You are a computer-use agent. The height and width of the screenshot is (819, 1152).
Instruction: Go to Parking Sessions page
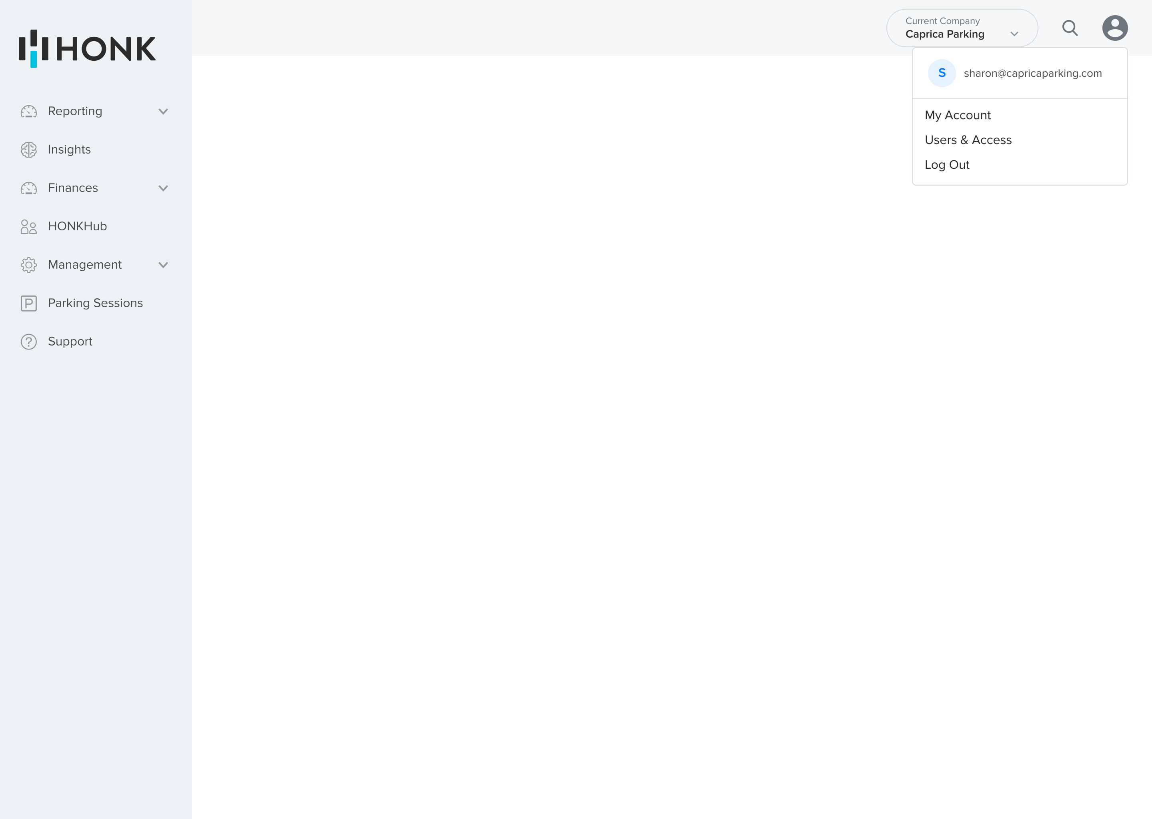click(95, 303)
